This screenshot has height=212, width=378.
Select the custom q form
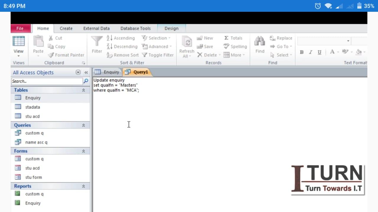(x=50, y=159)
